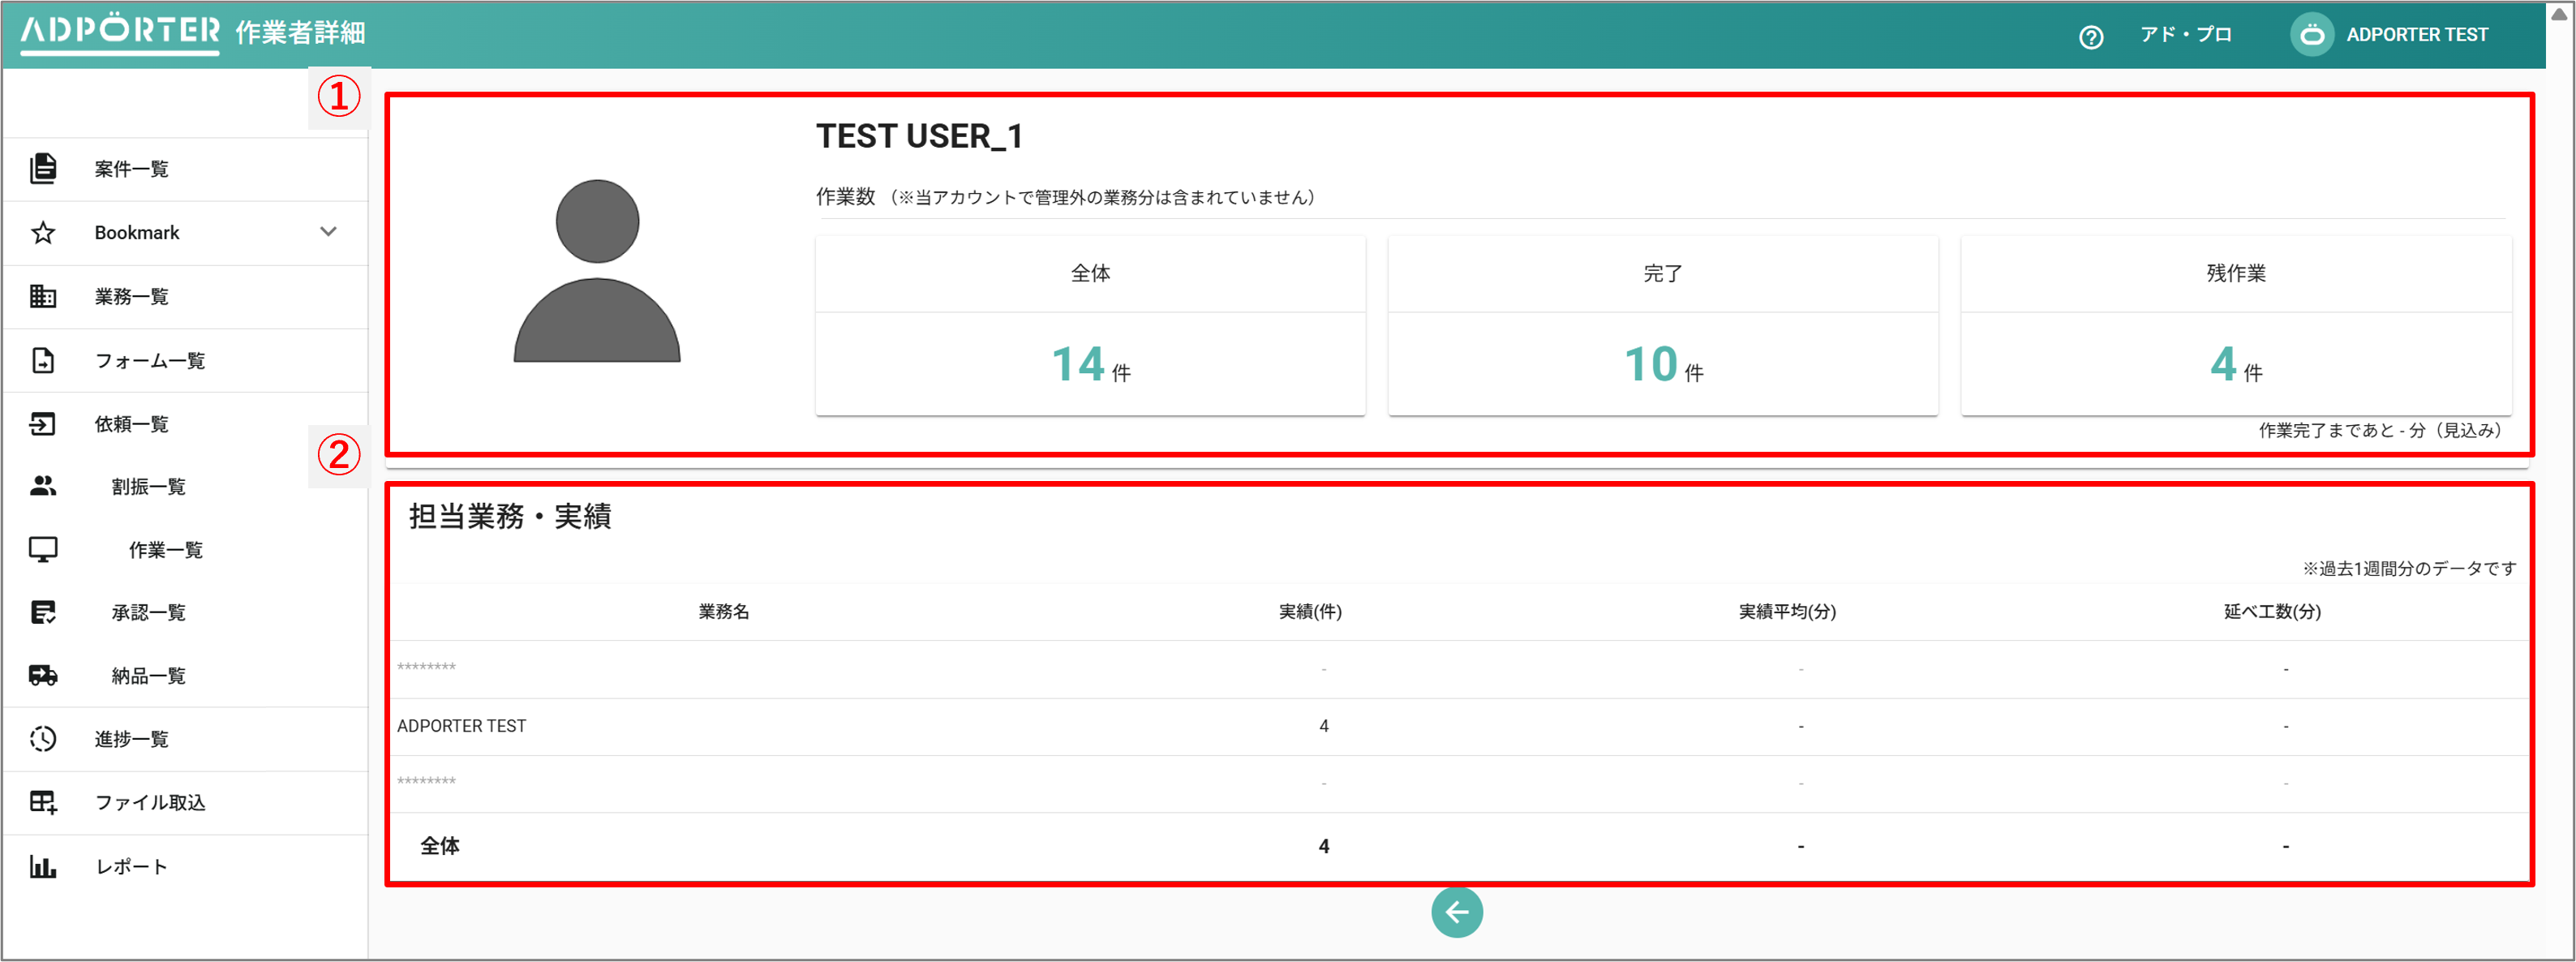Click the ファイル取込 import icon

click(42, 802)
